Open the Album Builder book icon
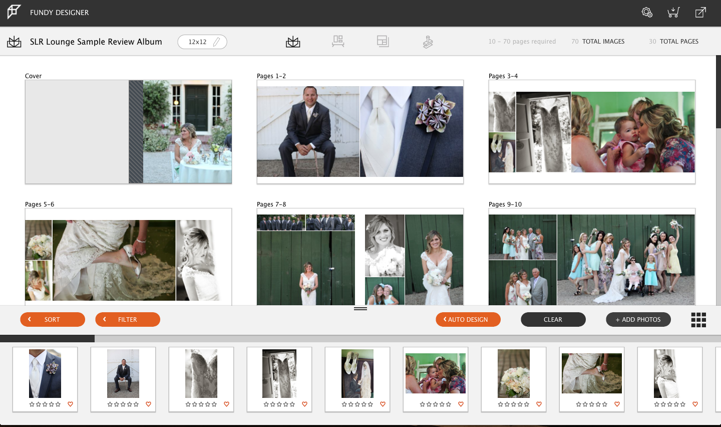Screen dimensions: 721x427 tap(293, 42)
